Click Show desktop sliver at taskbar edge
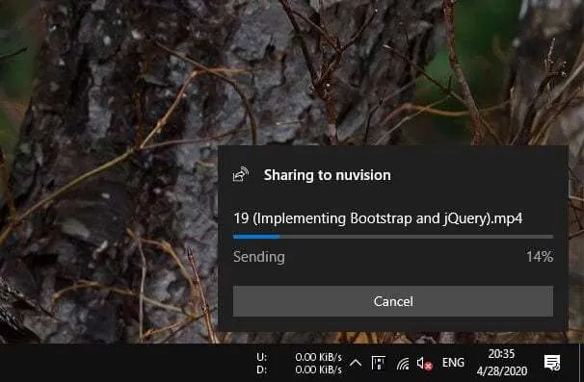584x382 pixels. pos(581,363)
